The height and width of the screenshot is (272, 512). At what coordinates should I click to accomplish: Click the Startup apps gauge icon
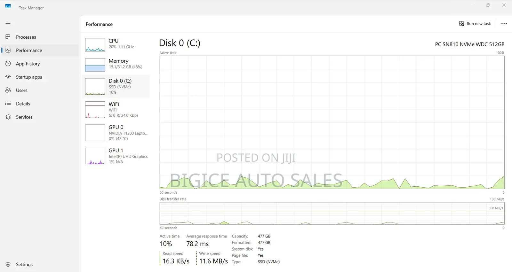click(x=8, y=77)
